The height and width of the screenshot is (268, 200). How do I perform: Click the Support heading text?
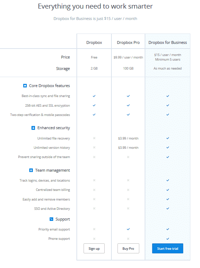62,219
